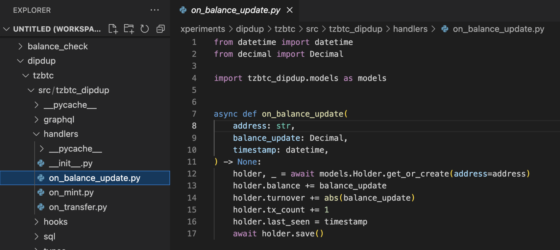Collapse all folders in Explorer
The height and width of the screenshot is (250, 560).
(x=161, y=29)
